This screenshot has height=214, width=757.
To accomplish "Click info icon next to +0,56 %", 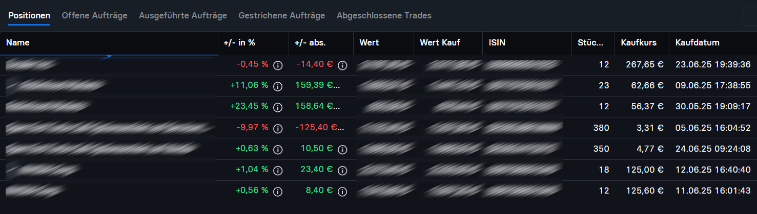I will point(278,192).
